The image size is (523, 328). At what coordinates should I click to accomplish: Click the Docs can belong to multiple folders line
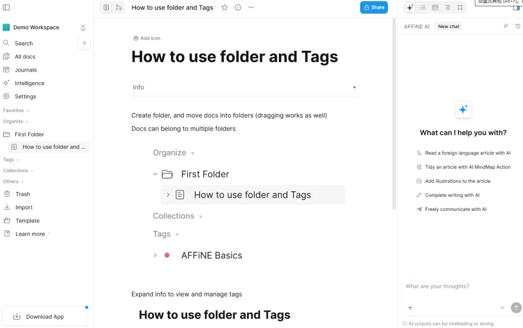[184, 129]
